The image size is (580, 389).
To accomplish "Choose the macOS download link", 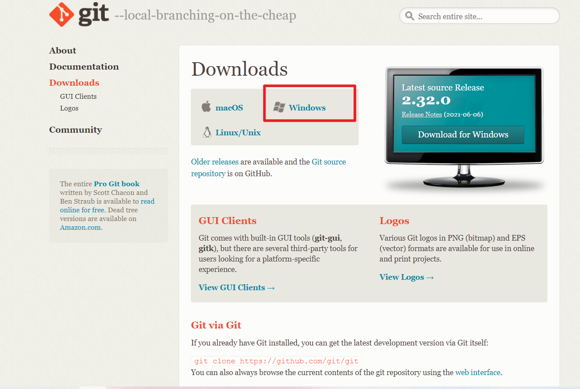I will point(229,107).
